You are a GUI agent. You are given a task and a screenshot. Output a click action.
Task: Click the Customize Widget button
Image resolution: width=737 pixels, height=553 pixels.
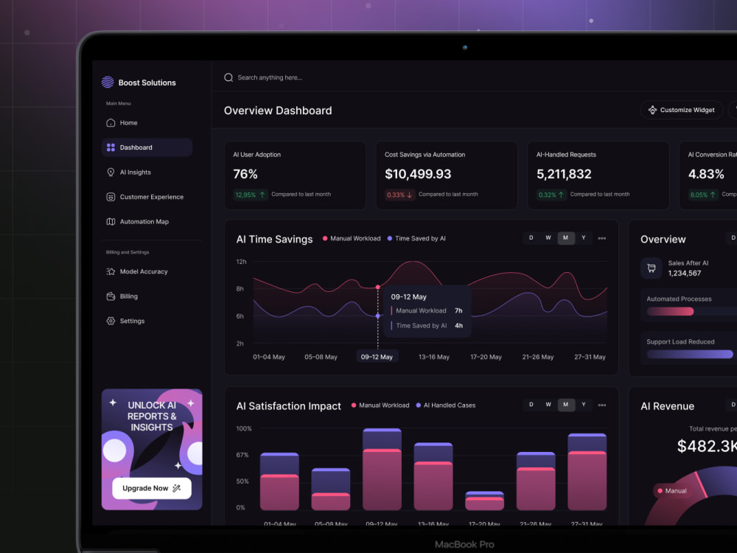coord(682,110)
